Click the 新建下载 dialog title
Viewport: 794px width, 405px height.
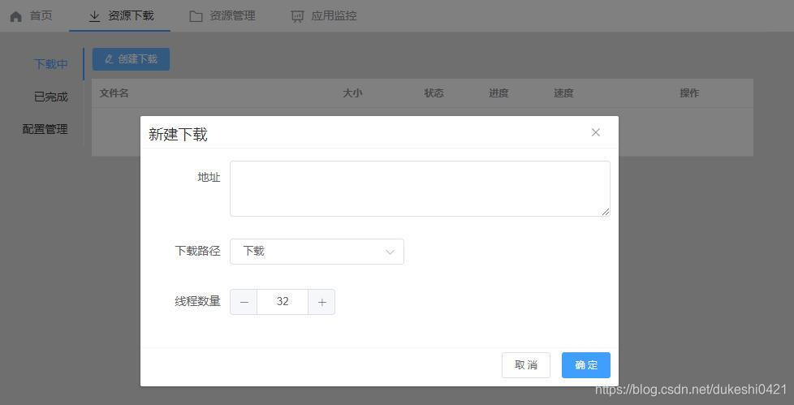tap(178, 135)
